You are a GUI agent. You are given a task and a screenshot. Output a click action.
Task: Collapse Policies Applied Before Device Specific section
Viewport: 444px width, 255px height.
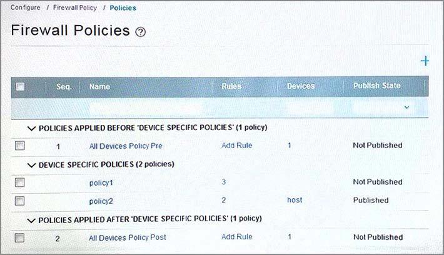31,129
